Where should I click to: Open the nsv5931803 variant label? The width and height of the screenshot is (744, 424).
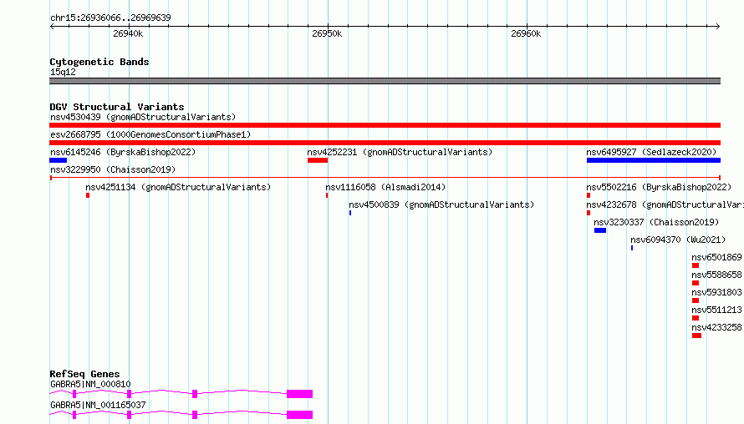click(x=716, y=292)
